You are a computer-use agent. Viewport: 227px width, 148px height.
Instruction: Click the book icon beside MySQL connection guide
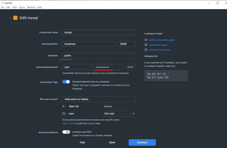pyautogui.click(x=146, y=40)
